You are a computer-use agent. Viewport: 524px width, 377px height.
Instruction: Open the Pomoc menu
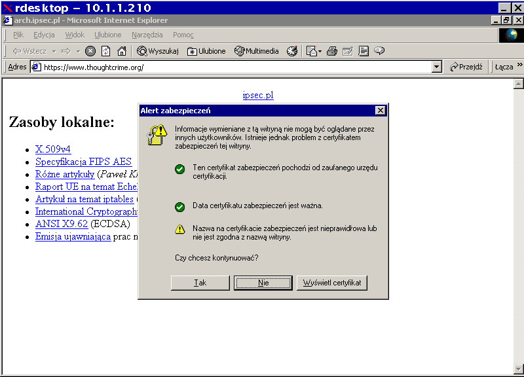(x=183, y=35)
